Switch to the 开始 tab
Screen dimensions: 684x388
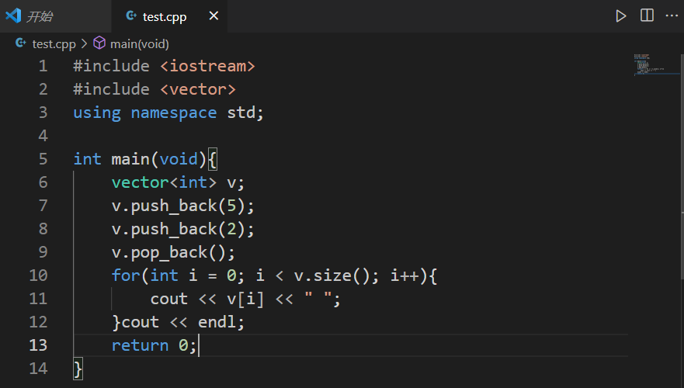(40, 16)
